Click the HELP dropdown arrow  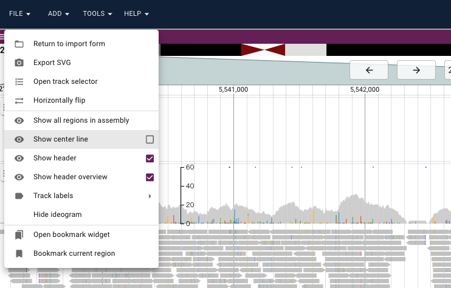tap(146, 14)
